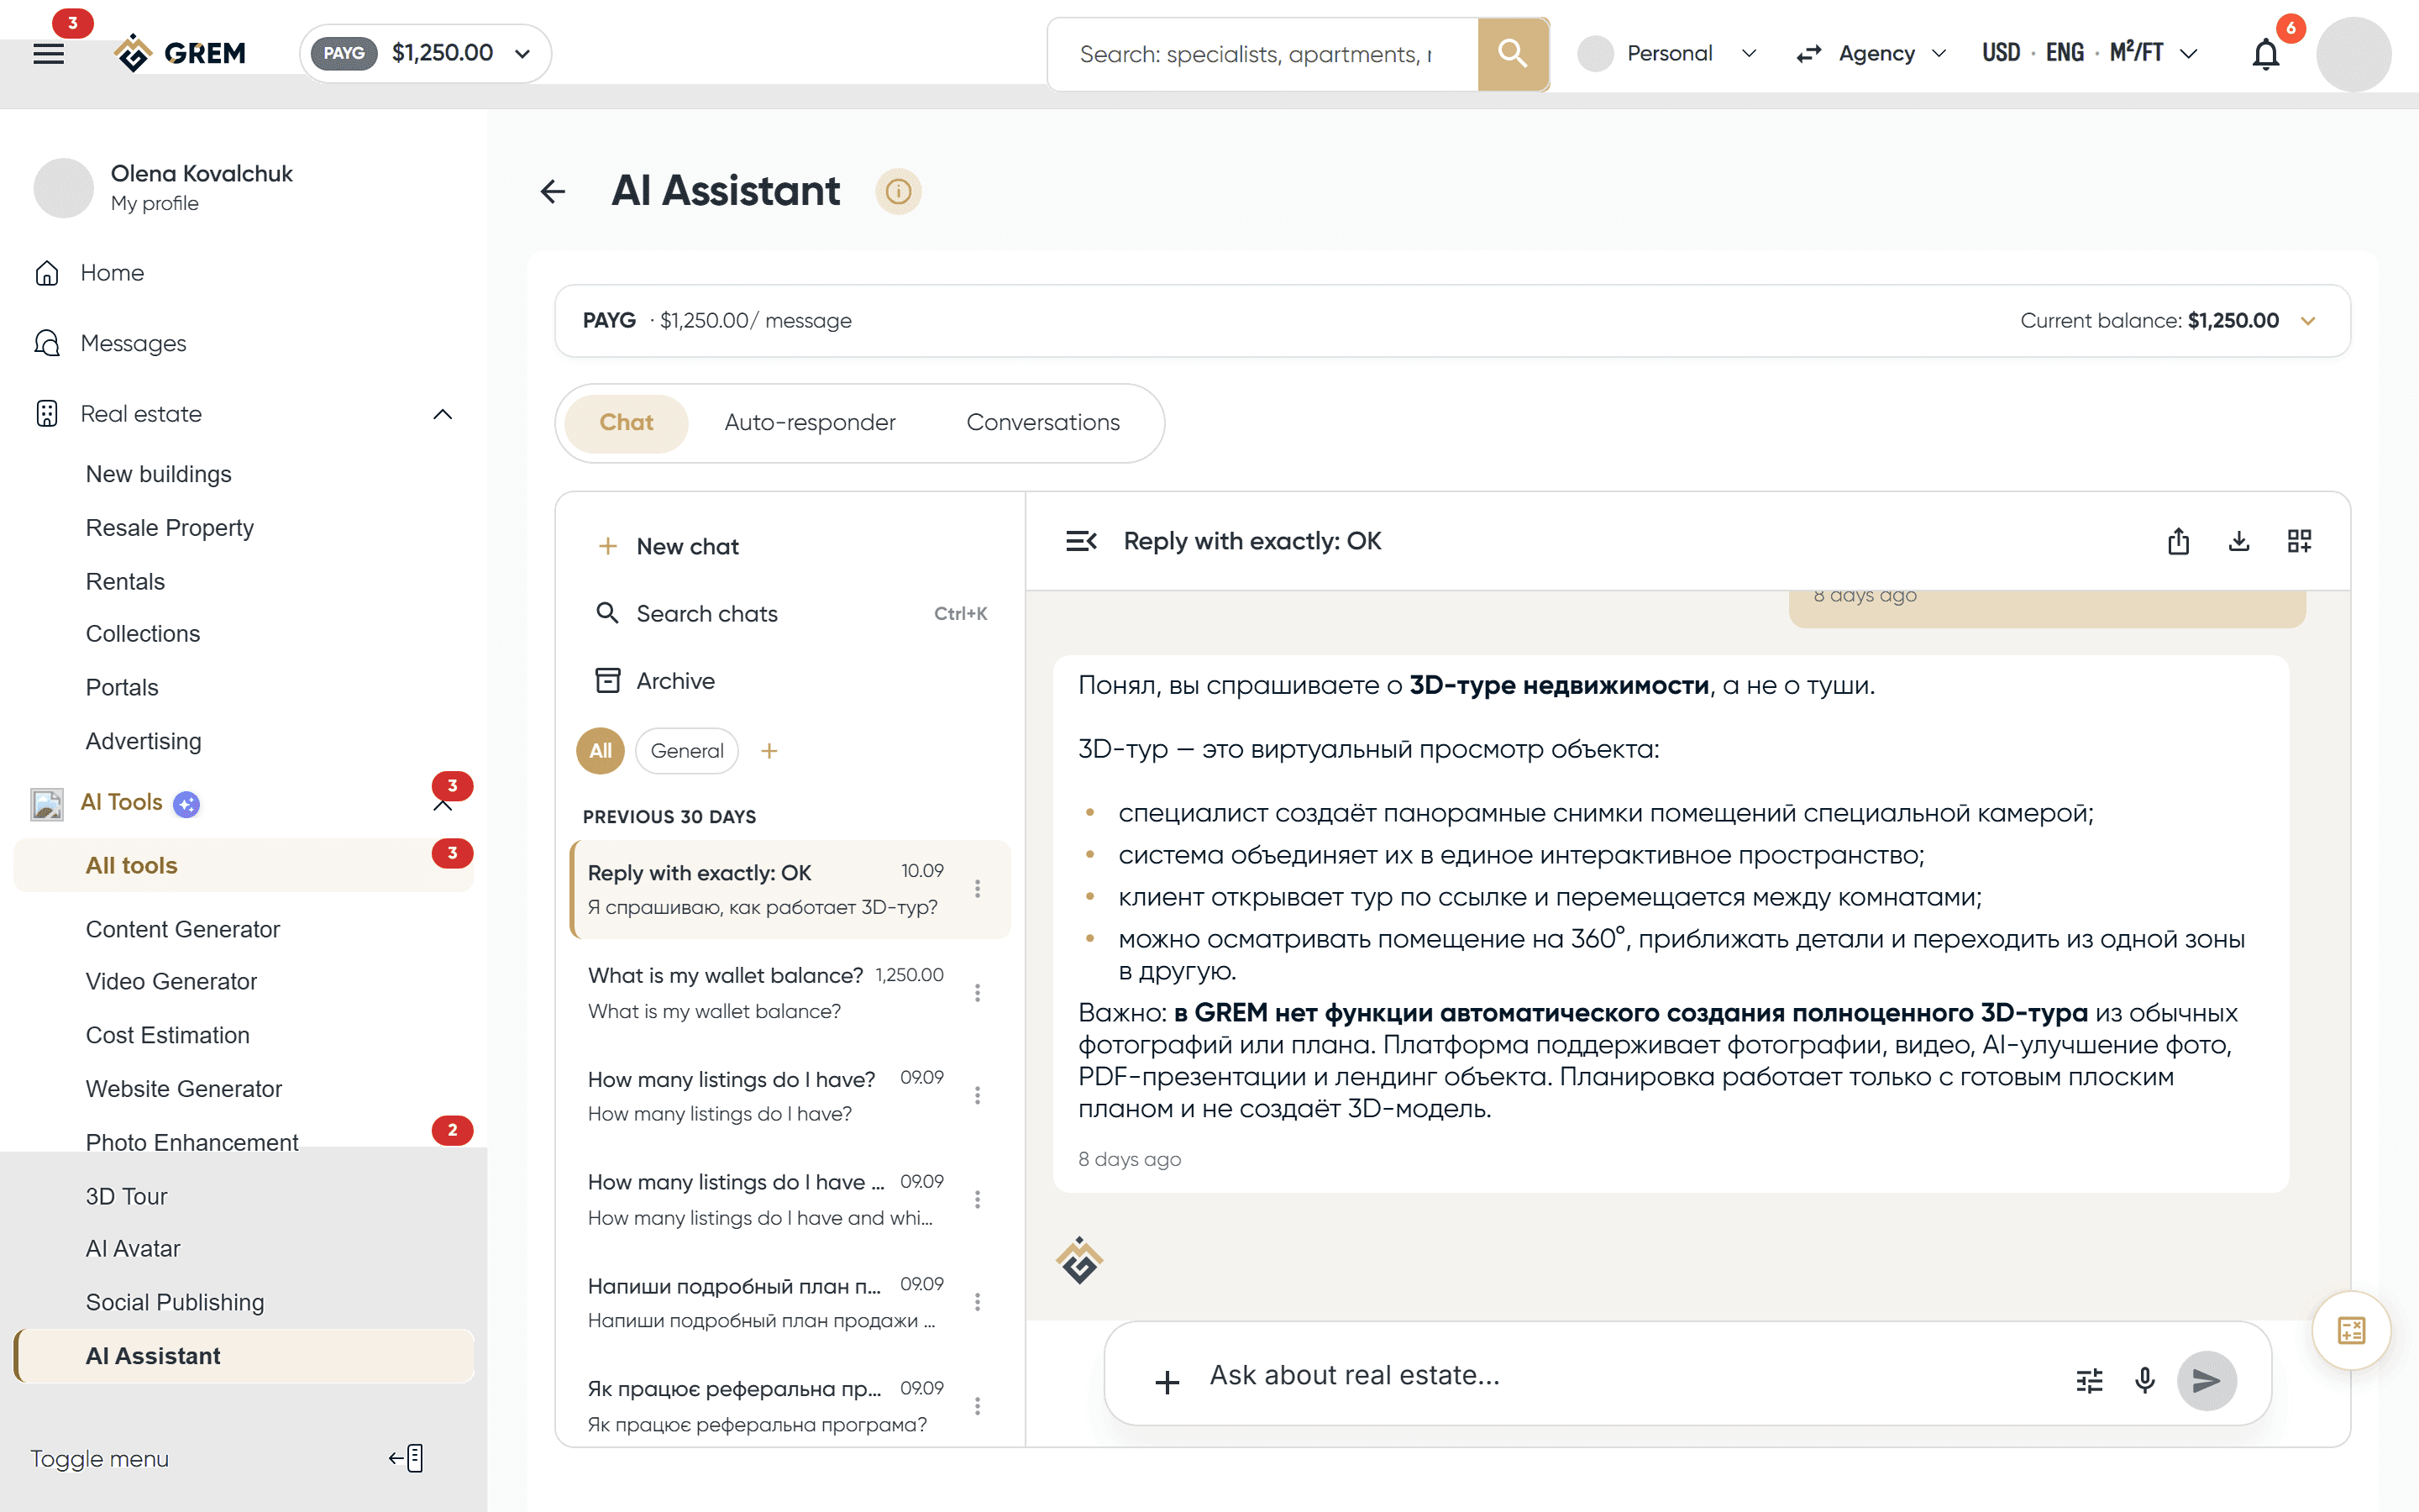Open the Messages menu item
This screenshot has width=2419, height=1512.
point(133,343)
